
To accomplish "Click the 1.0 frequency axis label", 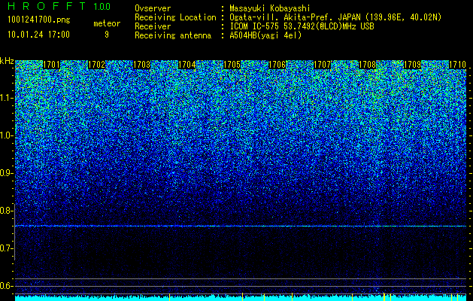I will pyautogui.click(x=7, y=135).
